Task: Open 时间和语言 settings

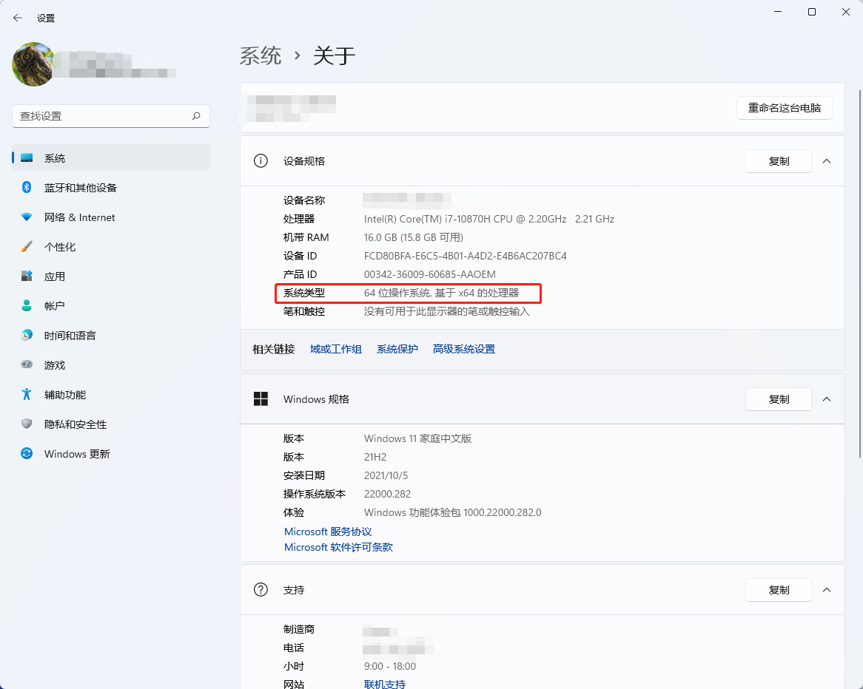Action: coord(110,336)
